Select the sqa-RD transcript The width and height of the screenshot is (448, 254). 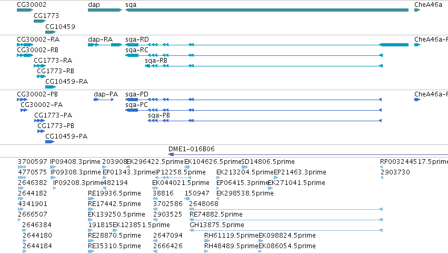click(x=267, y=45)
